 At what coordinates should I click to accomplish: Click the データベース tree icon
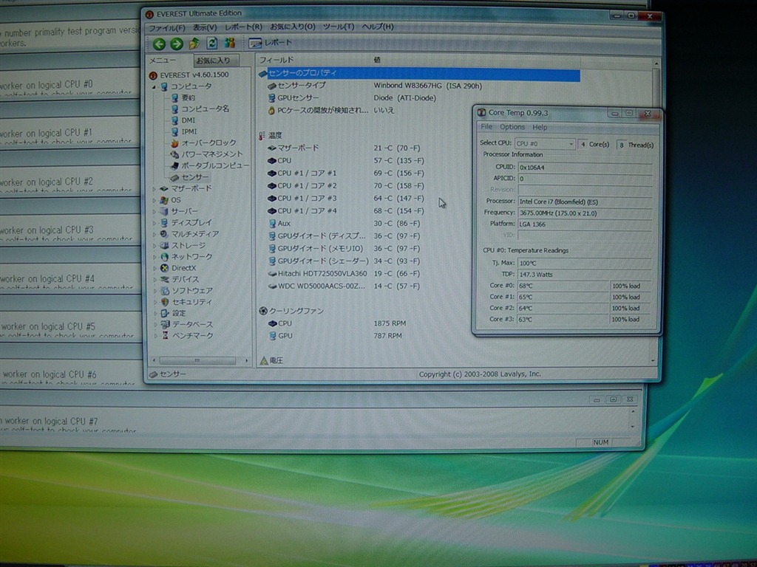pyautogui.click(x=165, y=324)
